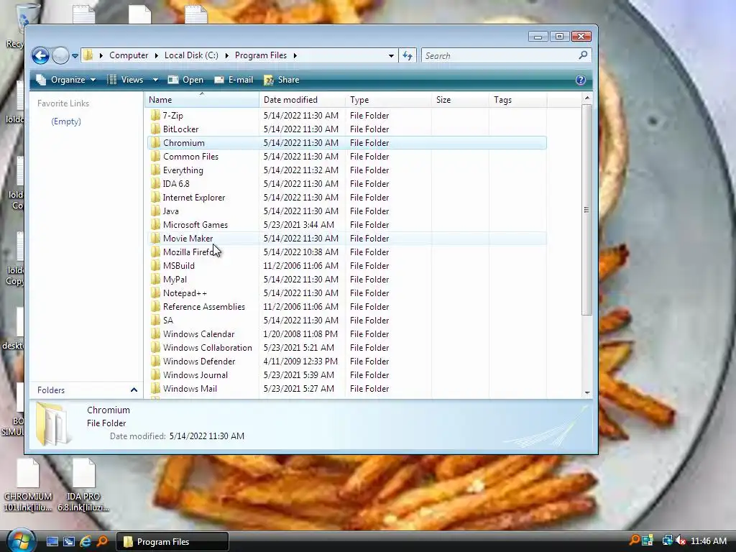Click the file list scroll down arrow
Viewport: 736px width, 552px height.
pos(586,393)
